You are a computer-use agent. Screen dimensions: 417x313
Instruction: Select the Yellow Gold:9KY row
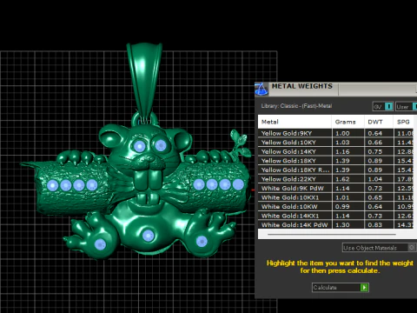point(336,133)
